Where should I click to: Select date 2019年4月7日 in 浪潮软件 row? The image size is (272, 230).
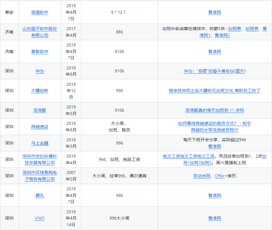click(x=71, y=12)
